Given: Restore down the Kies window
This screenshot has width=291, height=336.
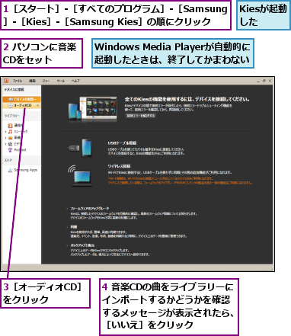Looking at the screenshot, I should click(x=264, y=81).
